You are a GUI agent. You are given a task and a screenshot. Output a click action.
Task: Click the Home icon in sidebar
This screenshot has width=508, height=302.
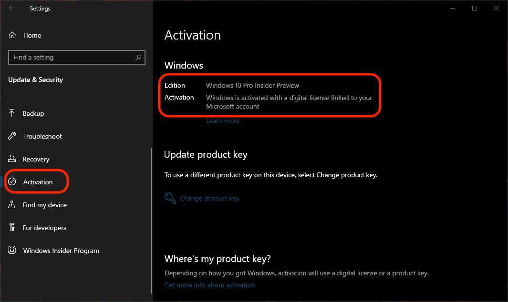pos(13,35)
